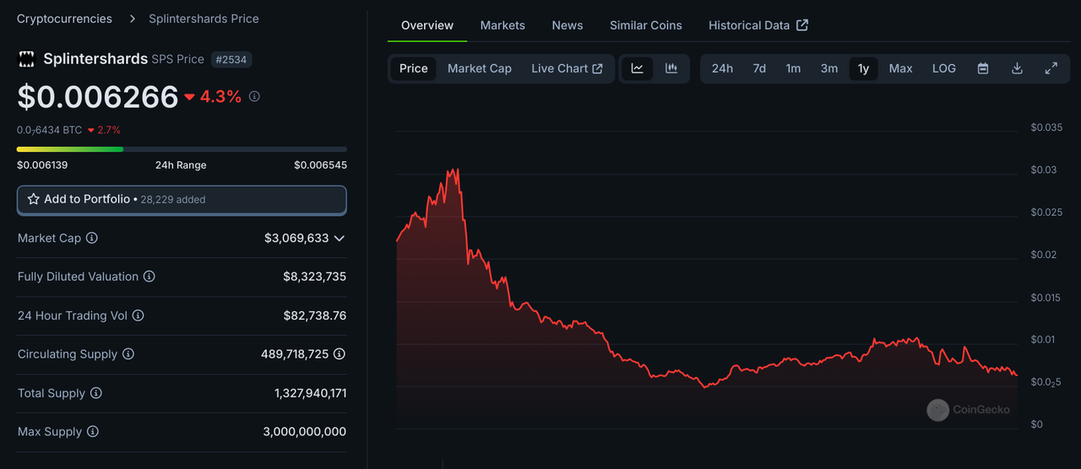The image size is (1081, 469).
Task: Click Fully Diluted Valuation info icon
Action: 149,277
